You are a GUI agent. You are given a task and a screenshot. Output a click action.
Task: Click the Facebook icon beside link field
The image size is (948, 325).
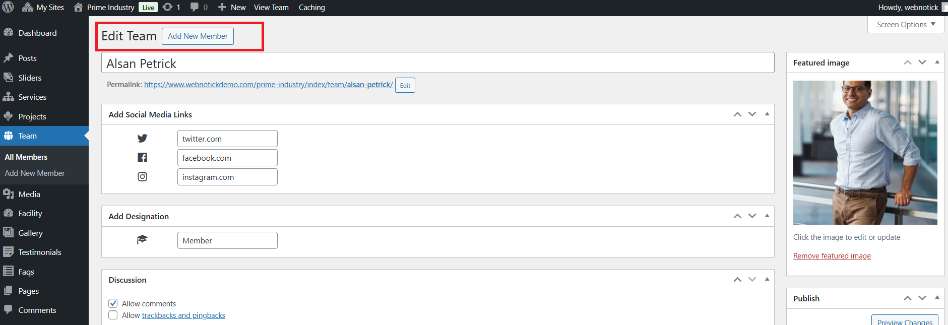coord(142,158)
